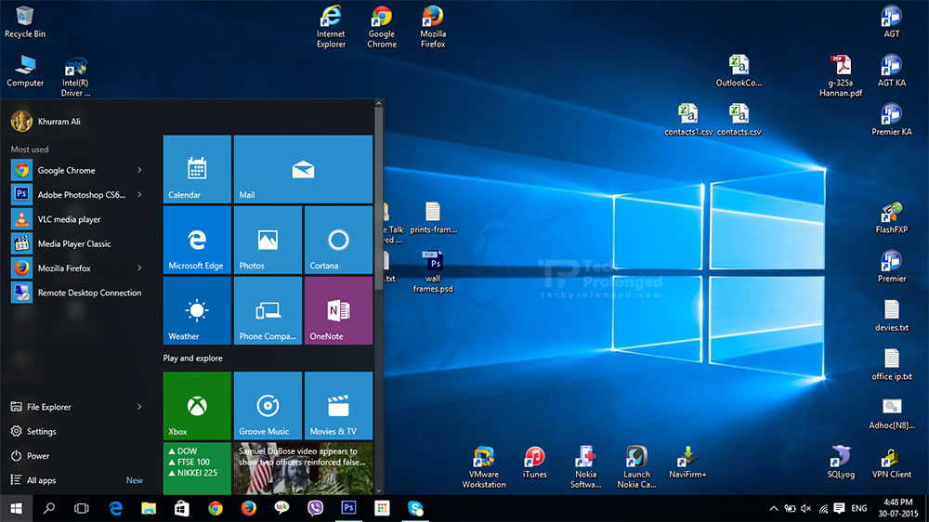929x522 pixels.
Task: Open the Xbox tile
Action: [x=197, y=405]
